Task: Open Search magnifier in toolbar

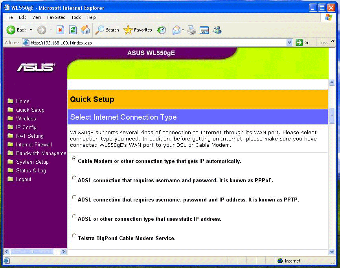Action: pos(99,30)
